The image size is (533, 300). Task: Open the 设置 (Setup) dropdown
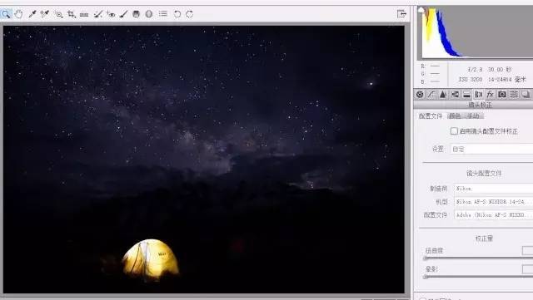pos(491,149)
